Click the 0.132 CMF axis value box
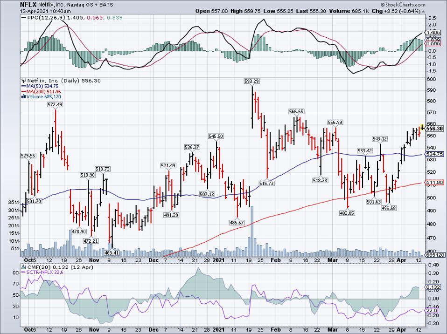 [x=433, y=287]
